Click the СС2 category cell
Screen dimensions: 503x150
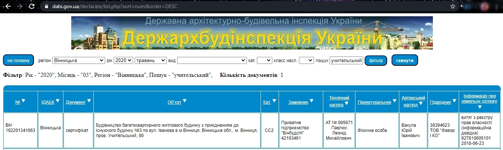click(x=269, y=130)
